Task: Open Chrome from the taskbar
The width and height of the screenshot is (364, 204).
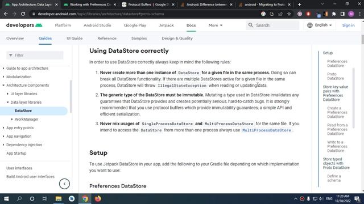Action: pyautogui.click(x=85, y=199)
